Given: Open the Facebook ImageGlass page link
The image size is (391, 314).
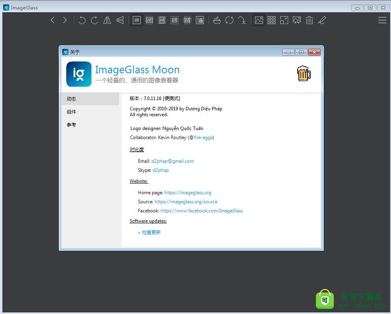Looking at the screenshot, I should pos(201,211).
